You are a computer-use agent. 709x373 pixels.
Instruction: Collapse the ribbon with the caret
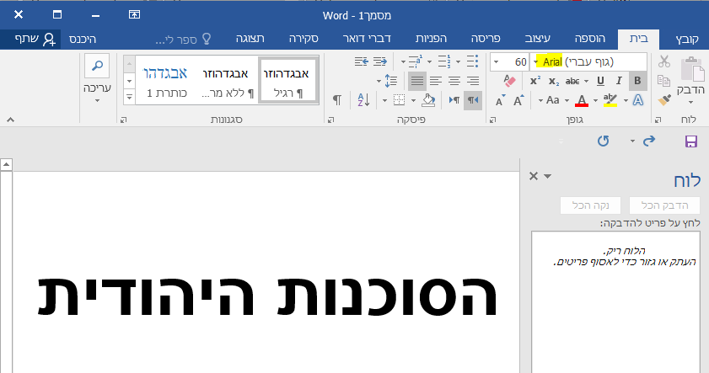[10, 120]
